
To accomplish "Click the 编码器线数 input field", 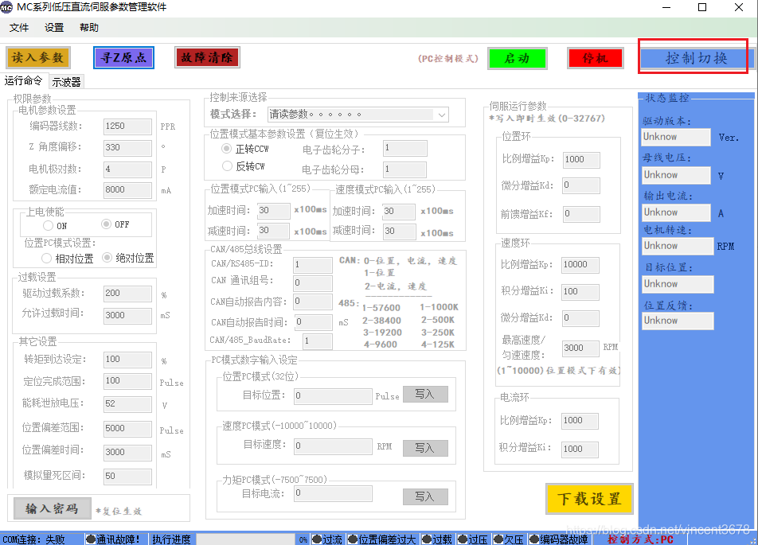I will pos(127,127).
